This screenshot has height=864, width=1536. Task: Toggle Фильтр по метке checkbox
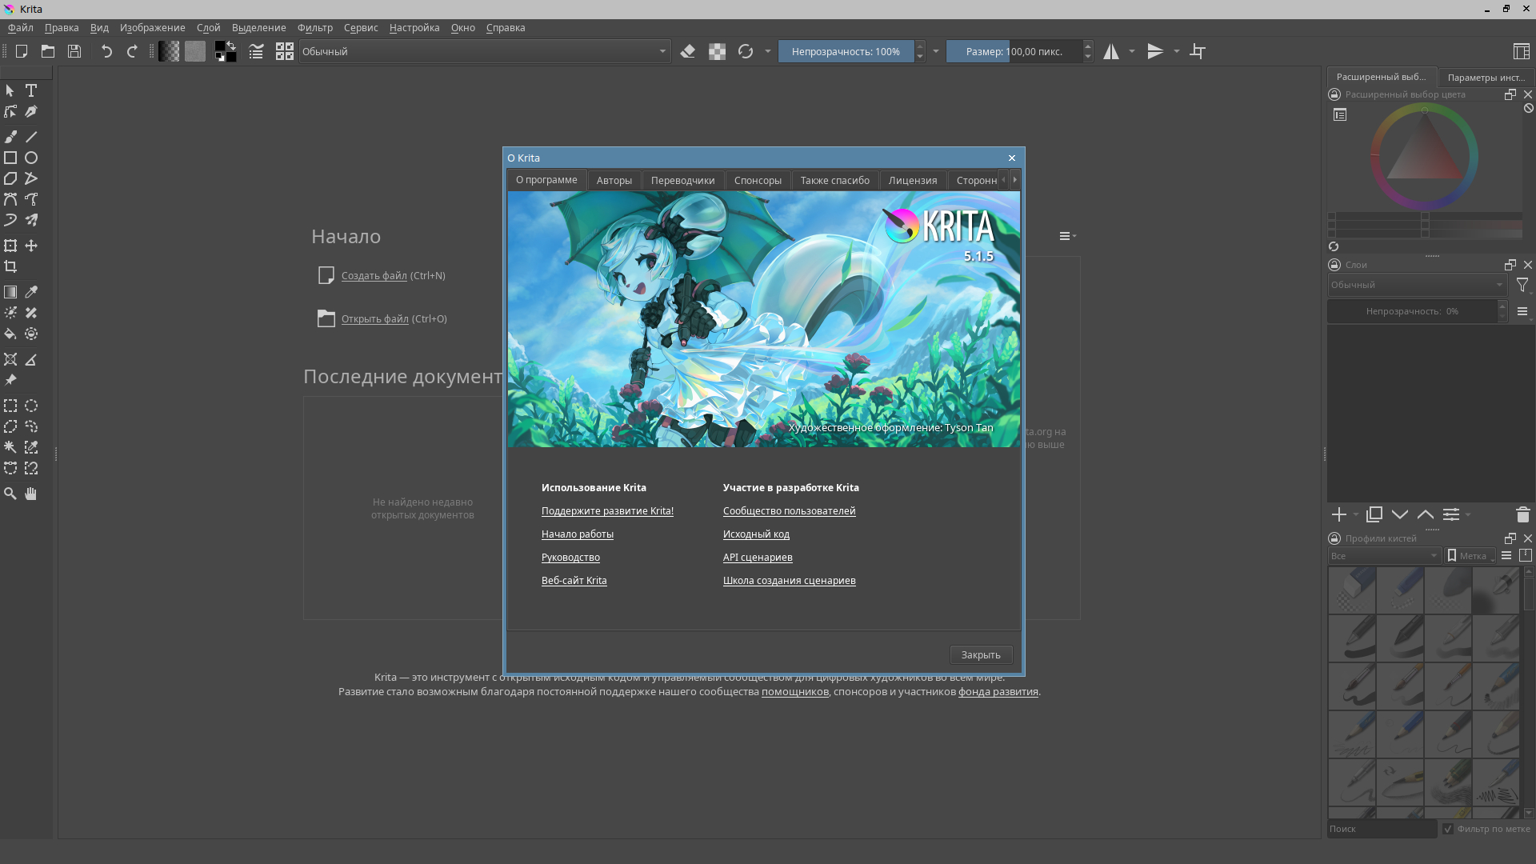pos(1448,829)
